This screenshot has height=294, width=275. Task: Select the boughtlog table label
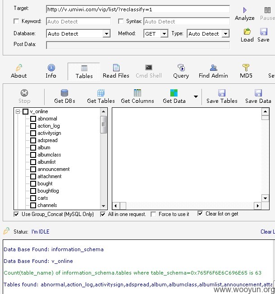pyautogui.click(x=48, y=191)
